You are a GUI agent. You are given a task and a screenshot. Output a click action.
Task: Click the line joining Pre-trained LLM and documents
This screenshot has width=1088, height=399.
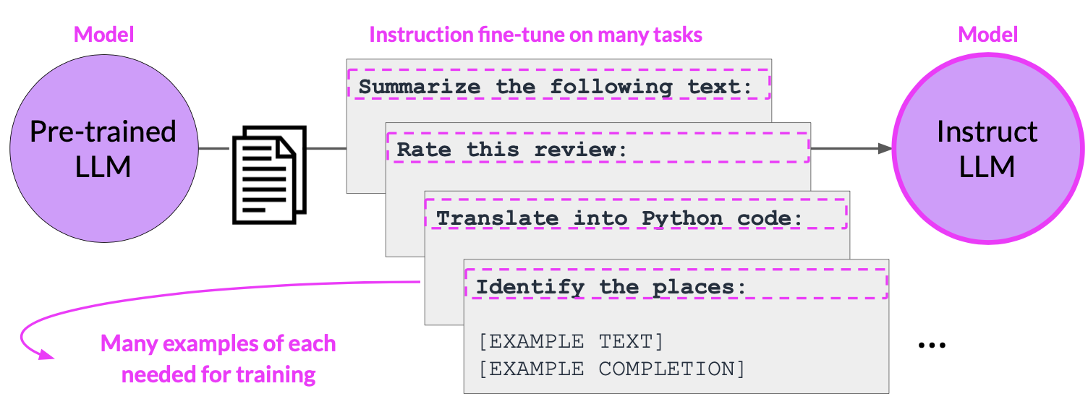tap(214, 150)
